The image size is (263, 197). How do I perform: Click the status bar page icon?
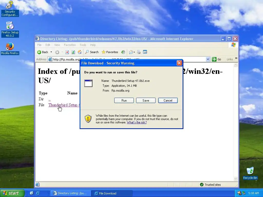(37, 185)
